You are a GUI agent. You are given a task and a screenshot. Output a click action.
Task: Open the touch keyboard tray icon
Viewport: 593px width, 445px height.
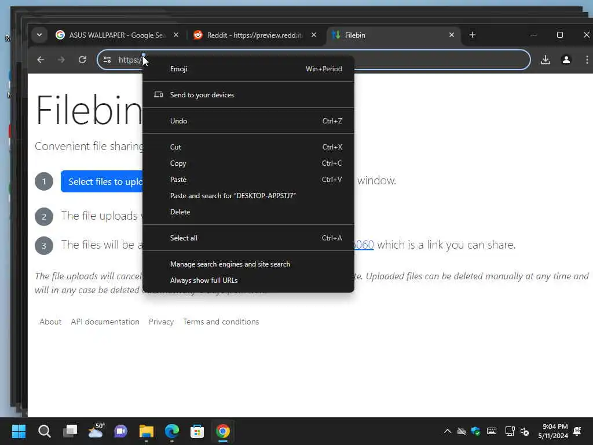tap(492, 431)
